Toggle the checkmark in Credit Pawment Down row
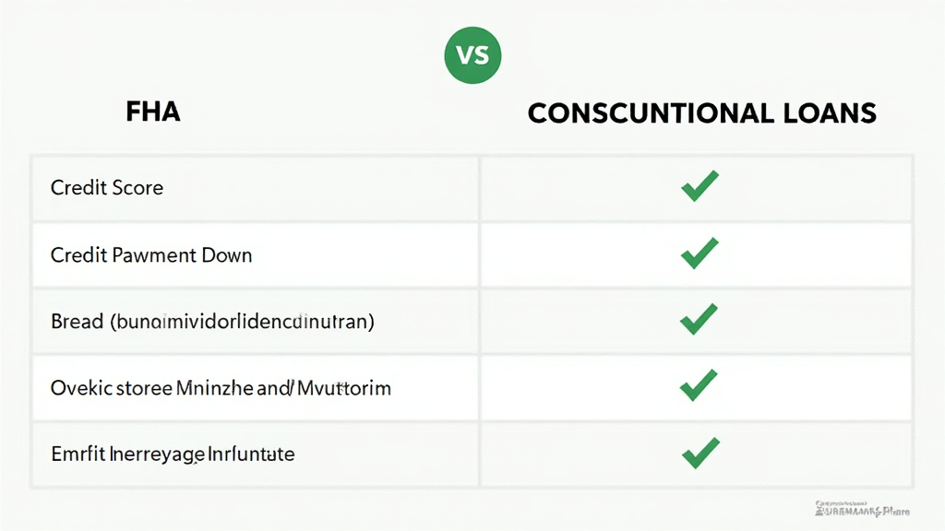 [x=699, y=254]
